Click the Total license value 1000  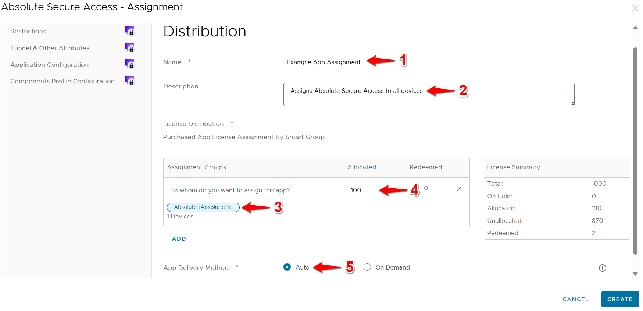pos(599,184)
